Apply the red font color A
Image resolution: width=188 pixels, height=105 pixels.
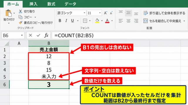tap(107, 21)
